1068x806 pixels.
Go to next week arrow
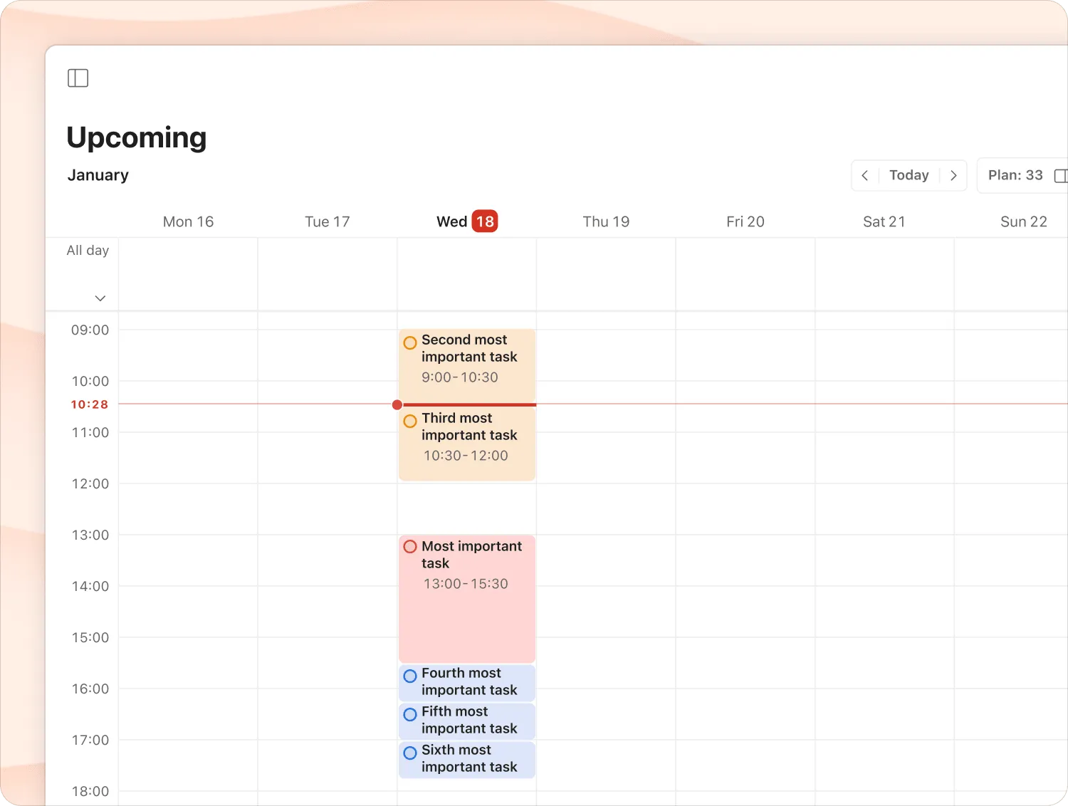(953, 176)
